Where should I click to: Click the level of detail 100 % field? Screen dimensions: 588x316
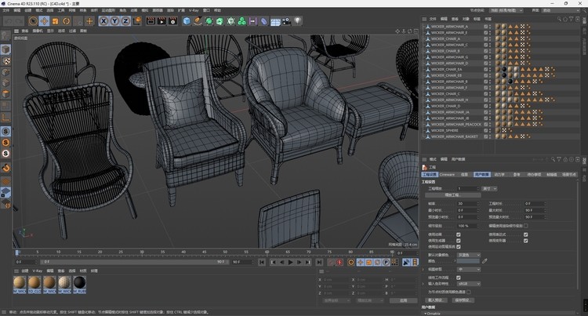pos(467,226)
